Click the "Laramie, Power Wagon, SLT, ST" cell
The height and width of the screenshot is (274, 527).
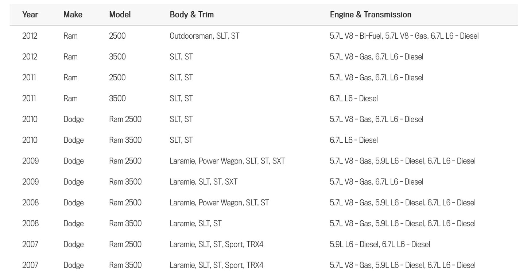(x=219, y=202)
